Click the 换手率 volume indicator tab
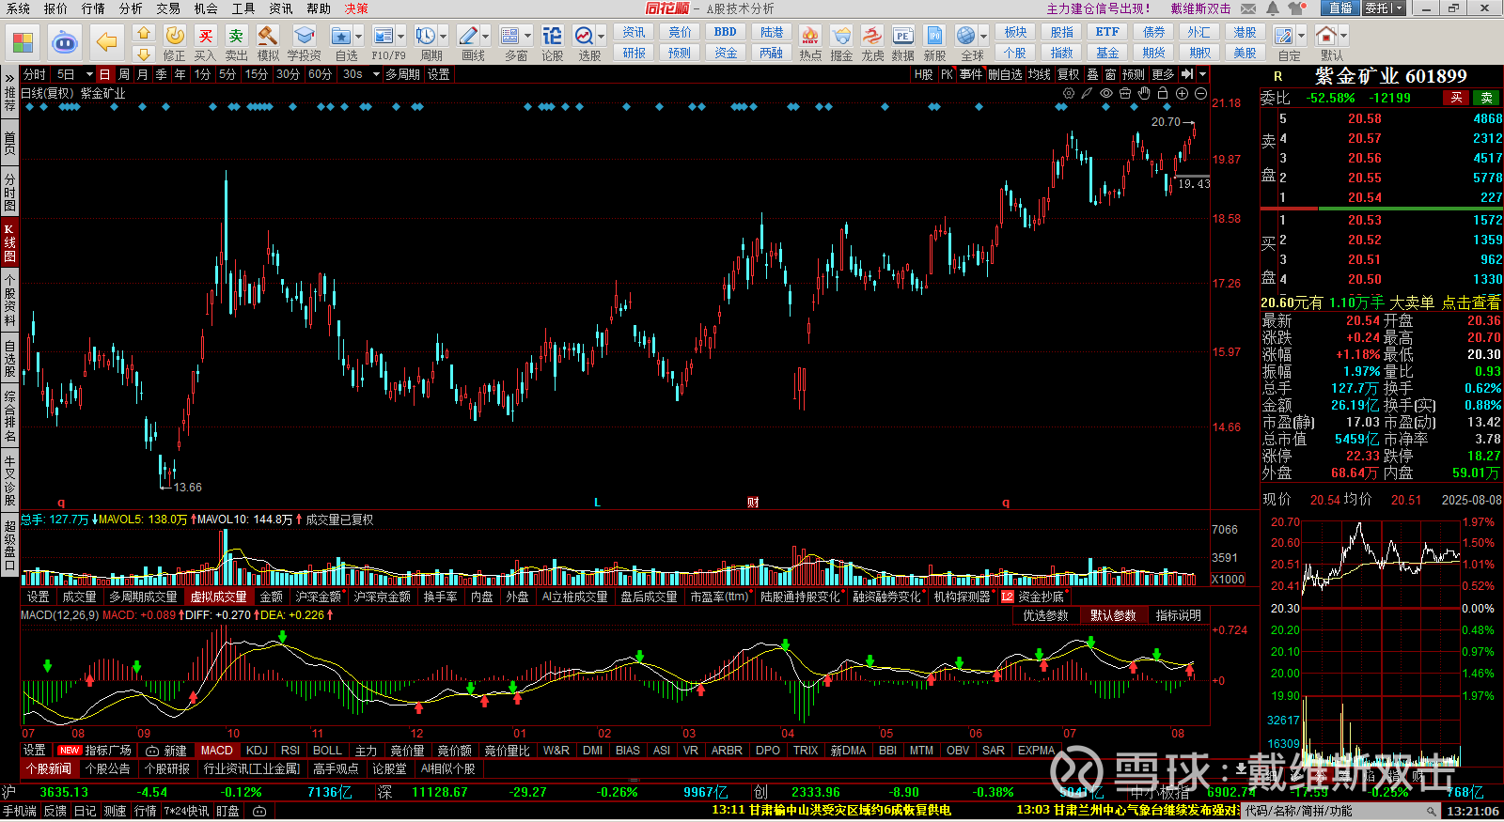Screen dimensions: 1504x822 [440, 597]
